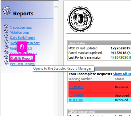The image size is (131, 116).
Task: Click Show All Requests link
Action: [x=122, y=74]
